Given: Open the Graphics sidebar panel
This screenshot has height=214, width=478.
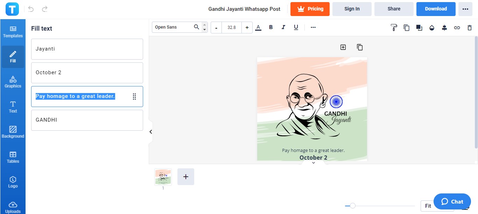Looking at the screenshot, I should (x=13, y=82).
